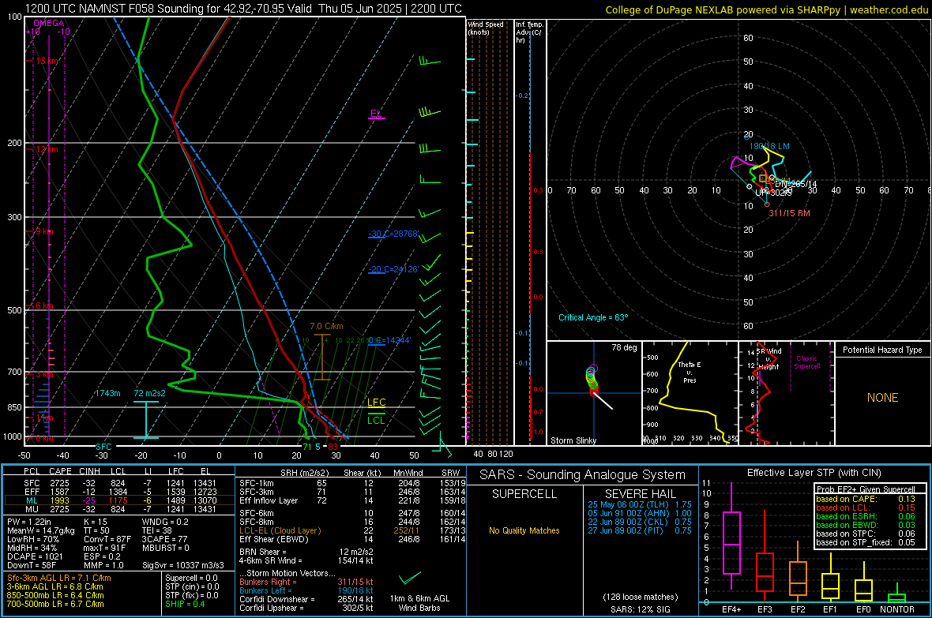Click the orange EF2 box plot
The width and height of the screenshot is (932, 618).
pyautogui.click(x=798, y=579)
